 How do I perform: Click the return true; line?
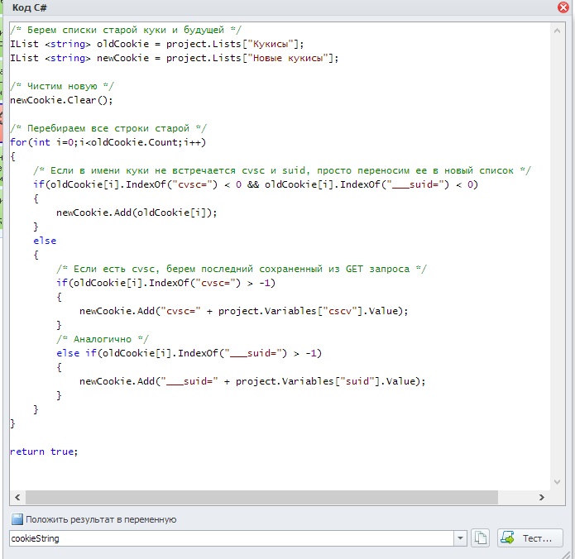tap(44, 451)
